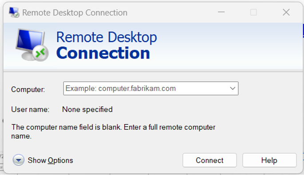Minimize the Remote Desktop Connection window
Viewport: 304px width, 175px height.
click(221, 12)
